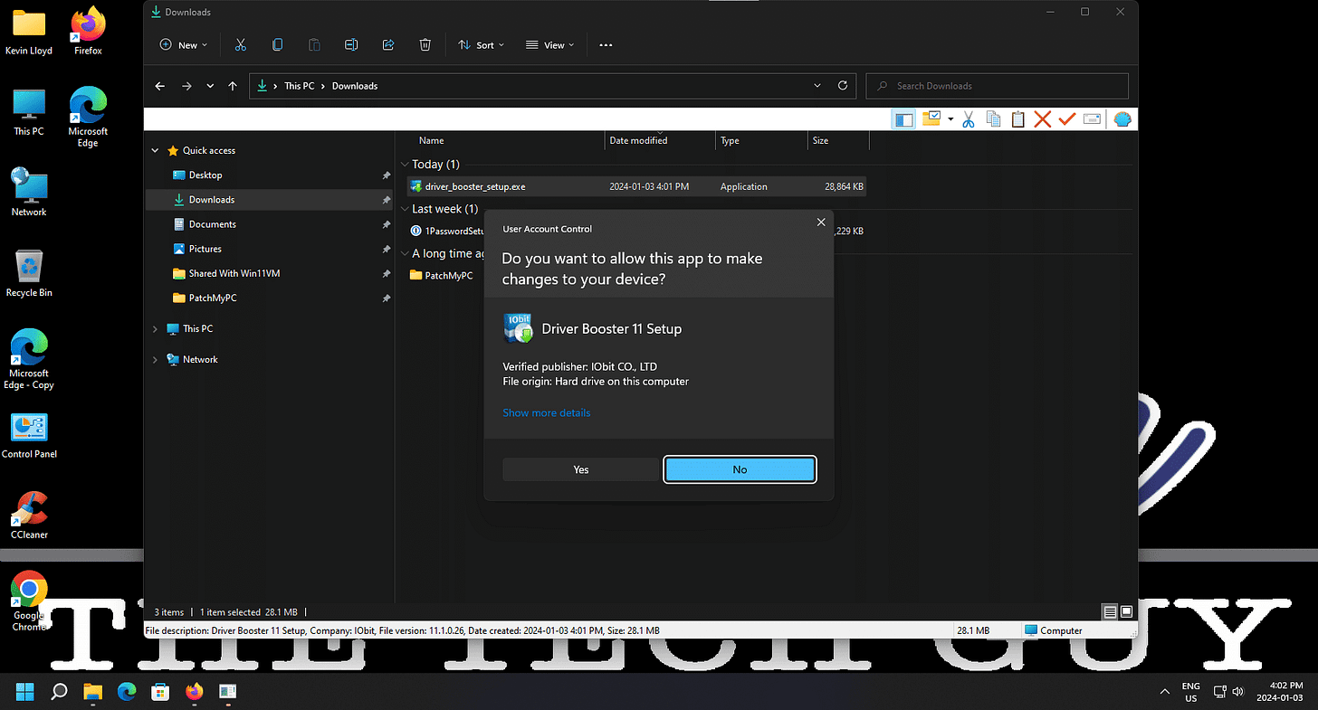Toggle the navigation pane icon in classic toolbar

pos(903,119)
